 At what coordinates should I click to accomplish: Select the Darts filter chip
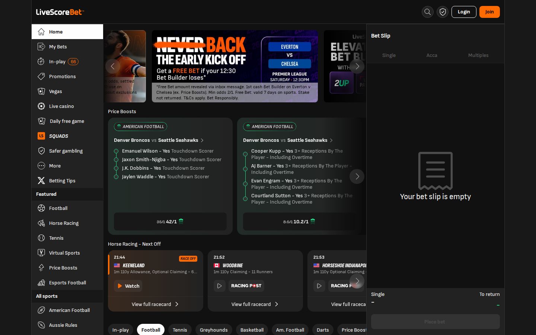click(x=323, y=330)
